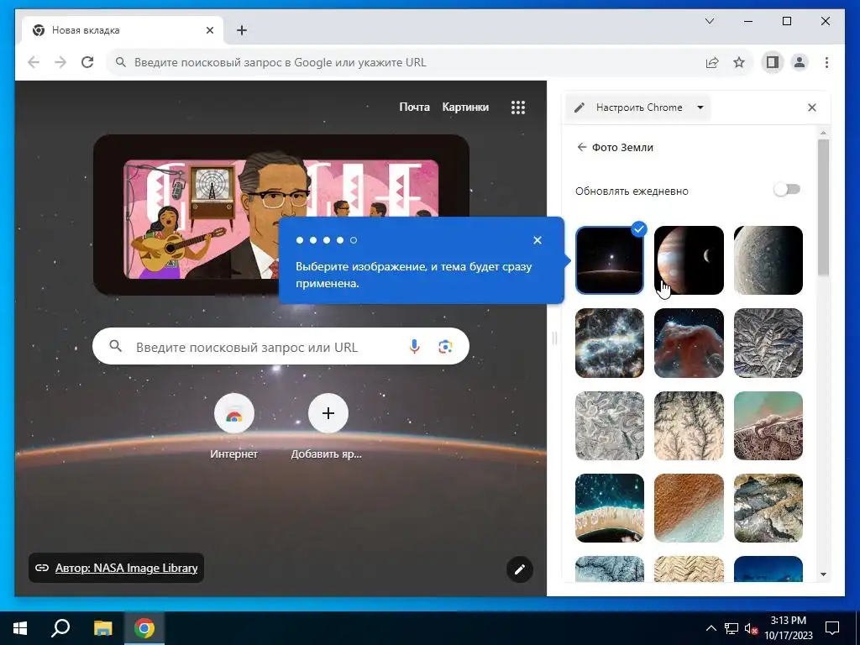Select the rugged brown mountains thumbnail
Screen dimensions: 860x645
pyautogui.click(x=768, y=508)
